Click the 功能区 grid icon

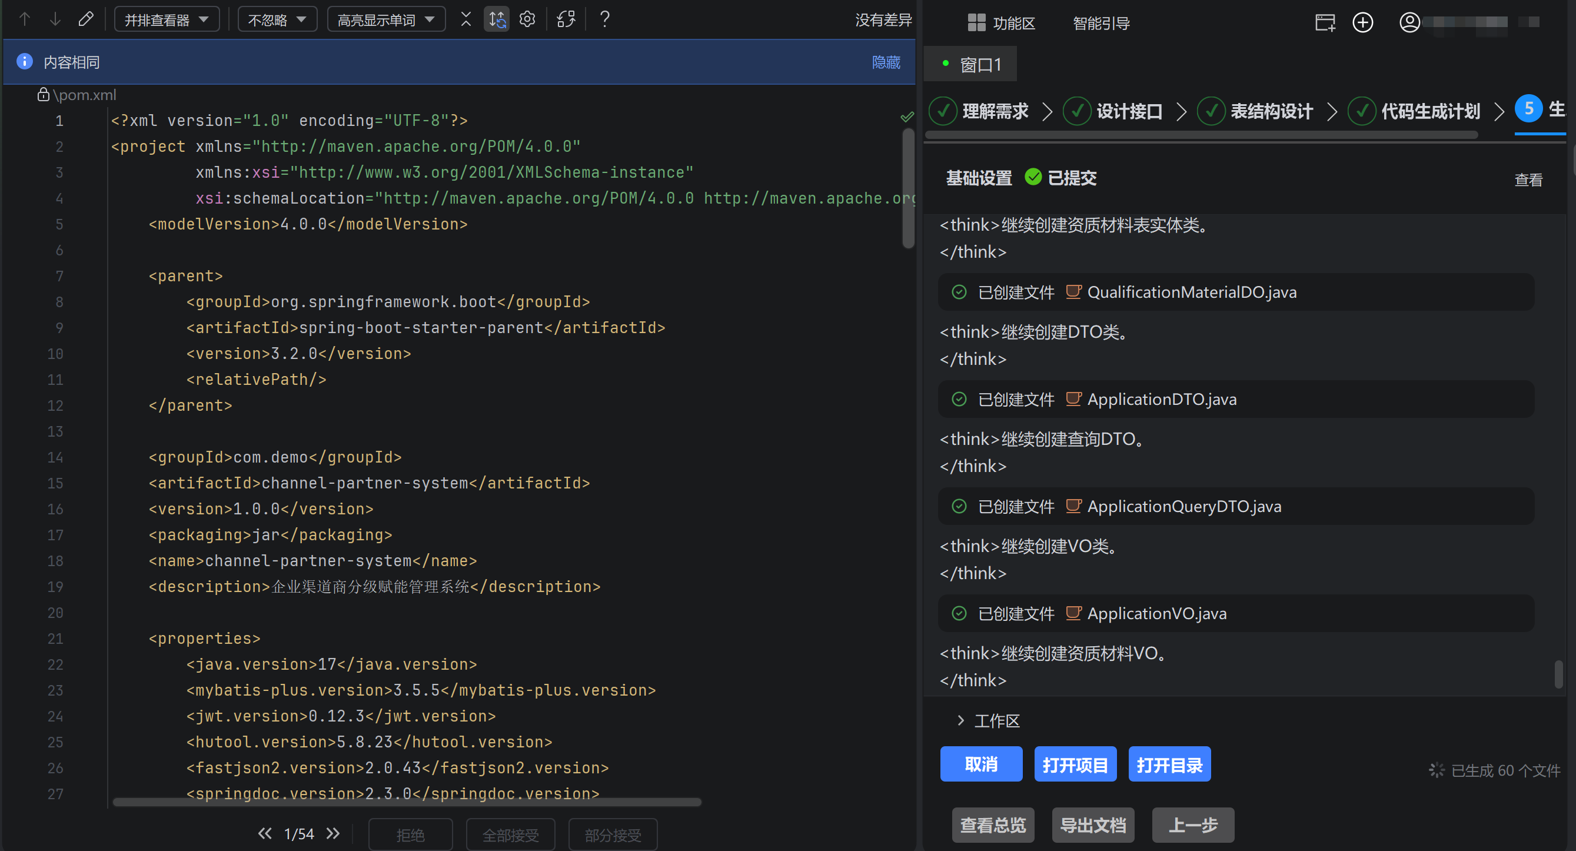[976, 22]
